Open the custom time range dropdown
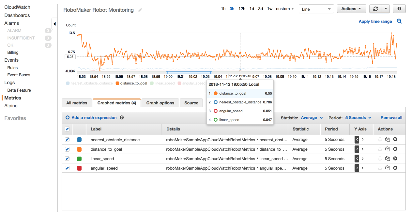Viewport: 411px width, 213px height. pos(285,9)
